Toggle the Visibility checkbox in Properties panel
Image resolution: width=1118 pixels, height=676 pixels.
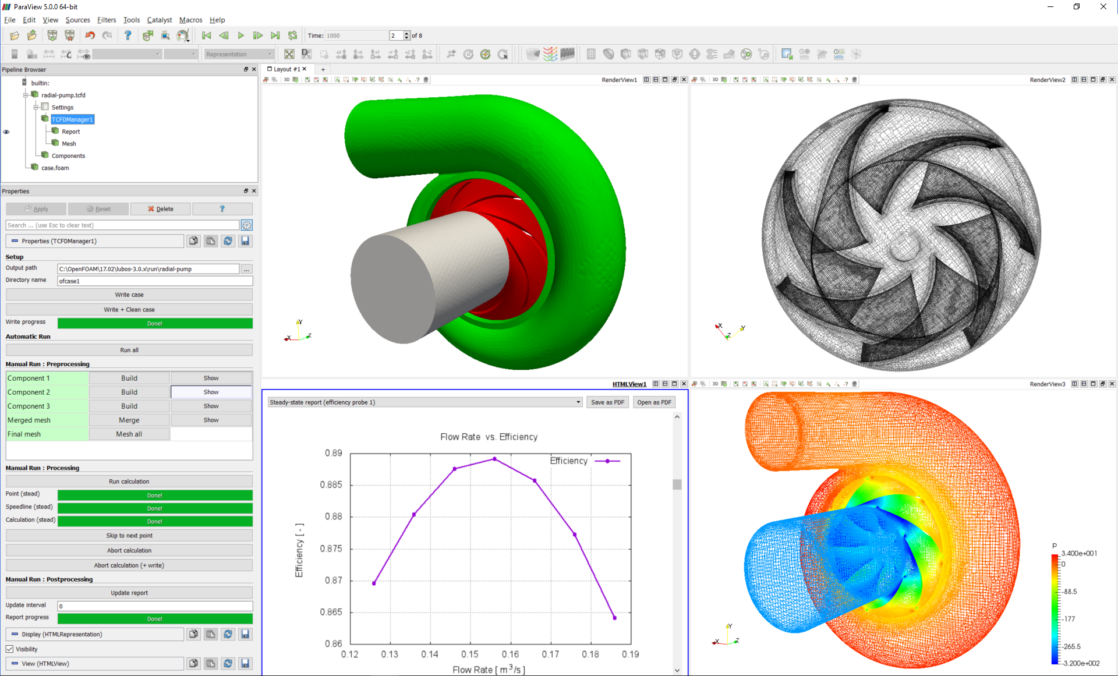point(10,649)
